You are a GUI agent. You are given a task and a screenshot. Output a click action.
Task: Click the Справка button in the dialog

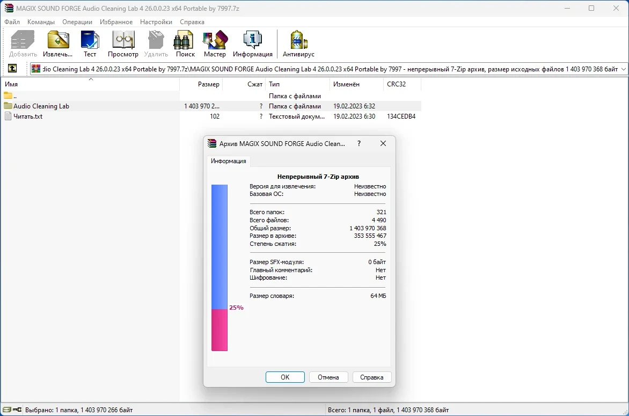tap(371, 377)
